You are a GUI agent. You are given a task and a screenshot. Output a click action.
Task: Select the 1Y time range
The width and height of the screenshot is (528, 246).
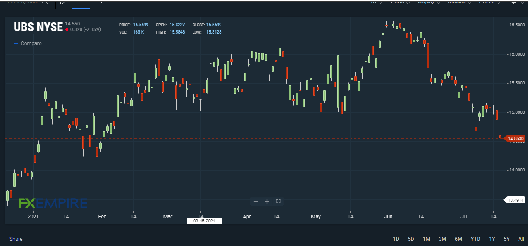492,239
